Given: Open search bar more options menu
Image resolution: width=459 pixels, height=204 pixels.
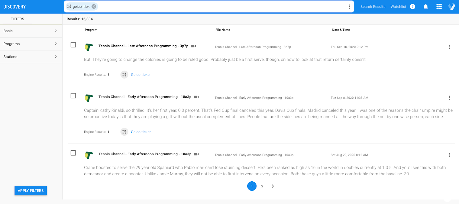Looking at the screenshot, I should [349, 7].
